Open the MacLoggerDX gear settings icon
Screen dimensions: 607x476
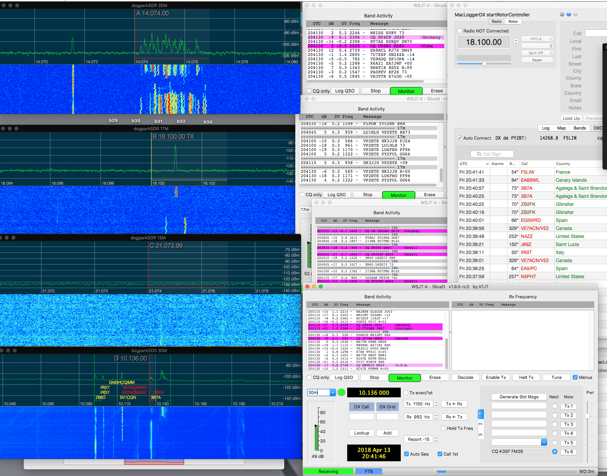pos(562,14)
